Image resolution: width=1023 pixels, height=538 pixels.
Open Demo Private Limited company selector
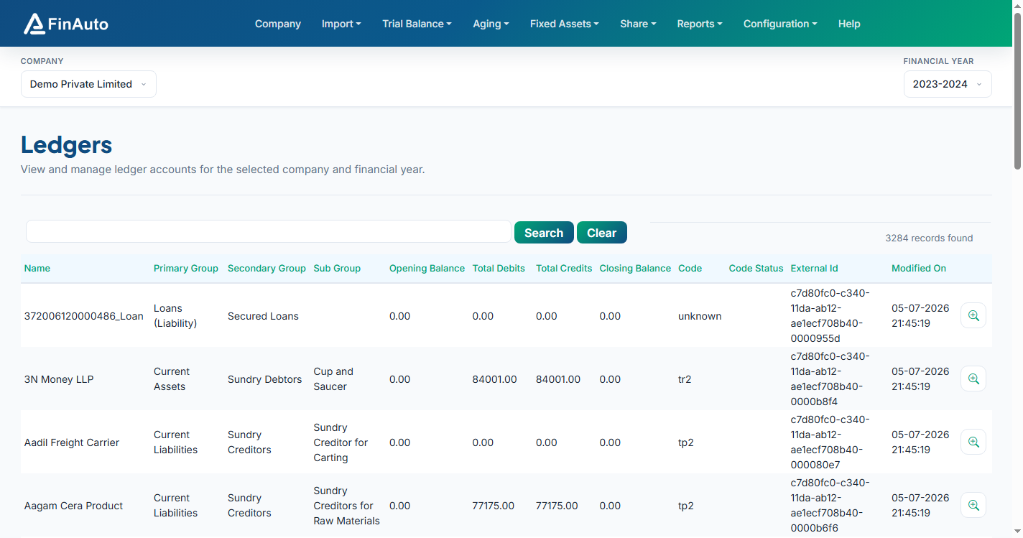pos(88,84)
